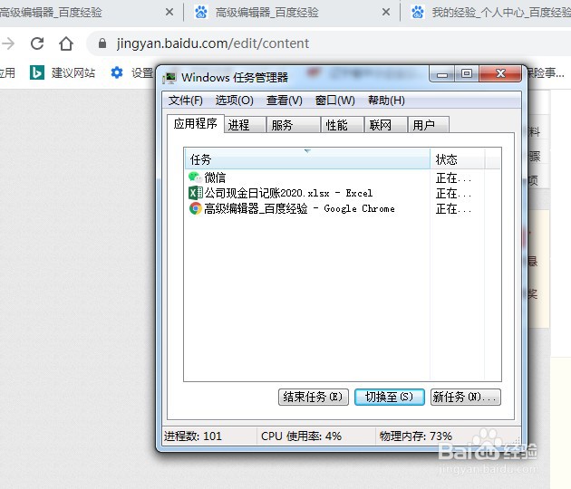
Task: Select the 微信 WeChat icon in task list
Action: point(195,177)
